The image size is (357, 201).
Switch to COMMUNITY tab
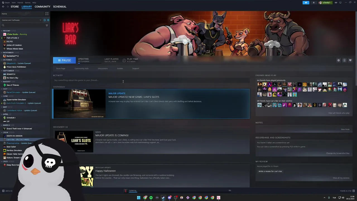coord(42,7)
